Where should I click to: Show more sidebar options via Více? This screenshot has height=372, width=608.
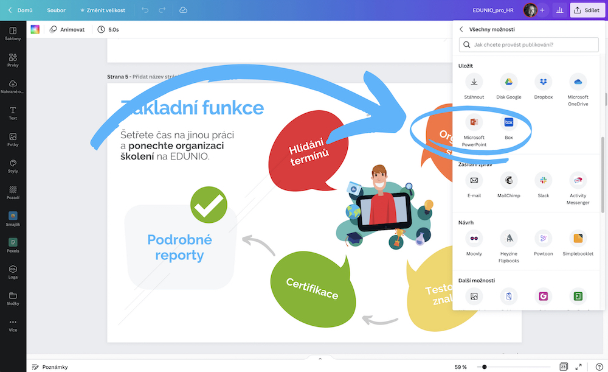click(x=13, y=325)
